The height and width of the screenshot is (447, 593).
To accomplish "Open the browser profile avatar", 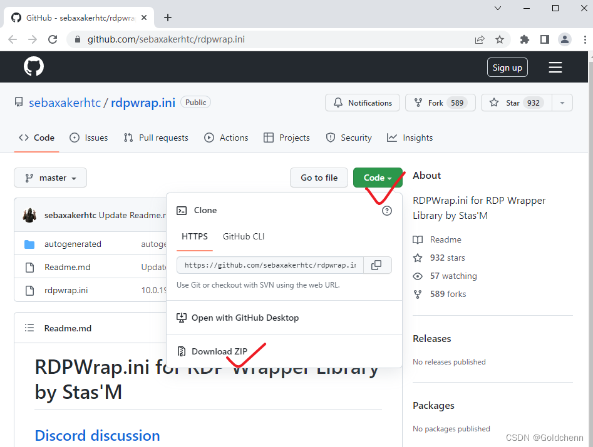I will (565, 39).
